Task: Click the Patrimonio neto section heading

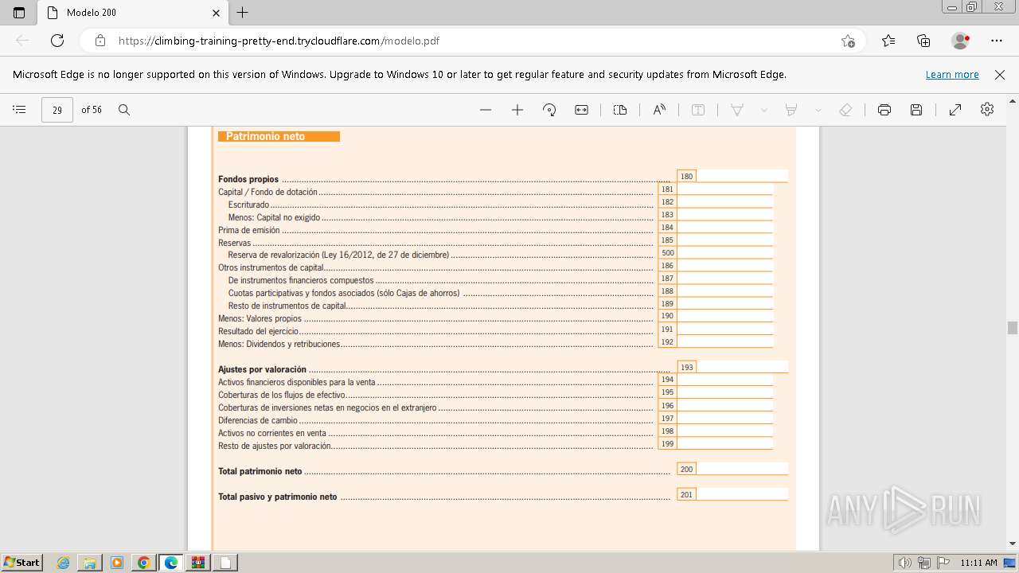Action: coord(279,136)
